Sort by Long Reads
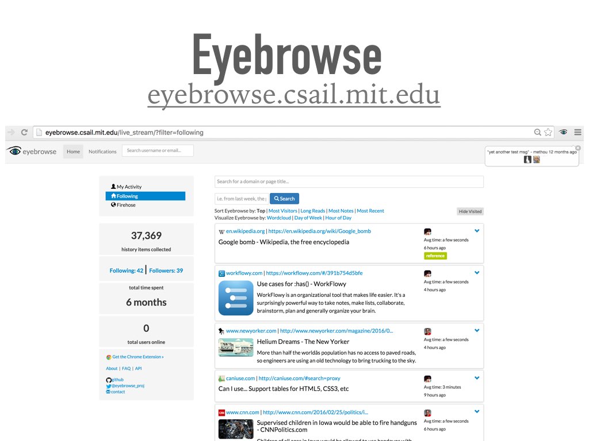589x441 pixels. click(312, 211)
